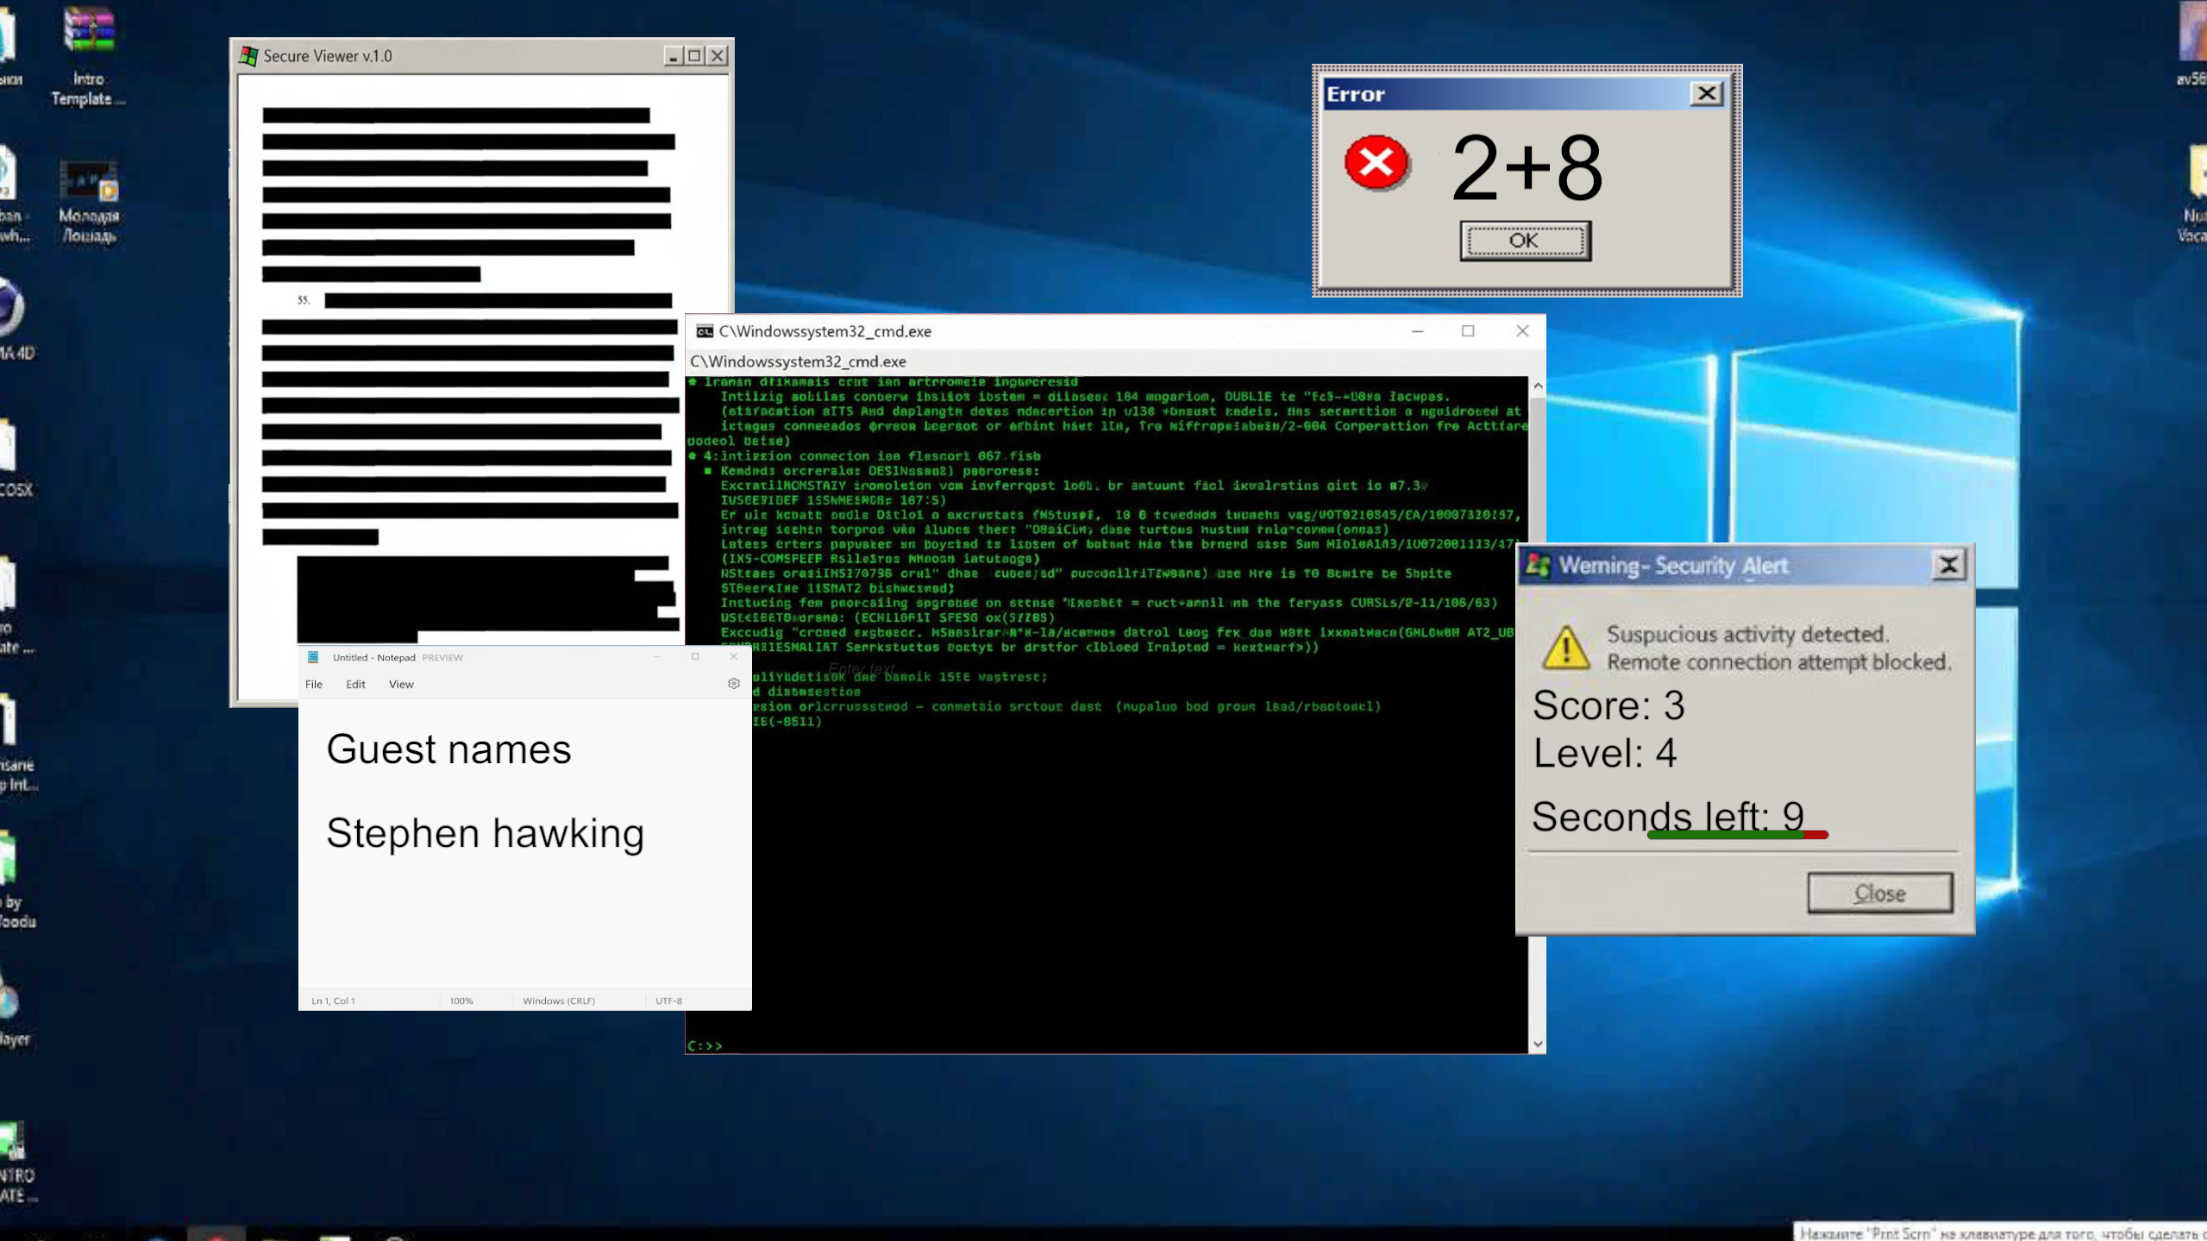2207x1241 pixels.
Task: Click the Notepad settings gear icon
Action: (x=733, y=683)
